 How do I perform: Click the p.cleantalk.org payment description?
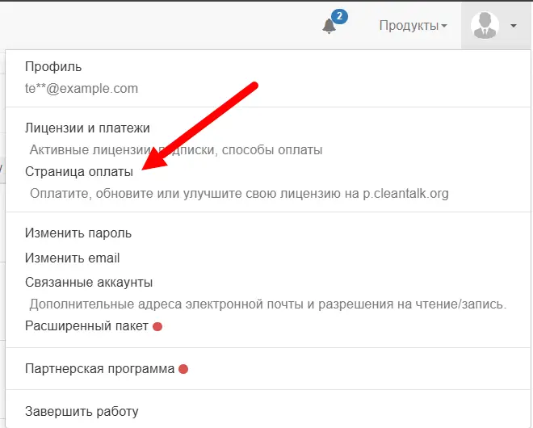click(239, 194)
